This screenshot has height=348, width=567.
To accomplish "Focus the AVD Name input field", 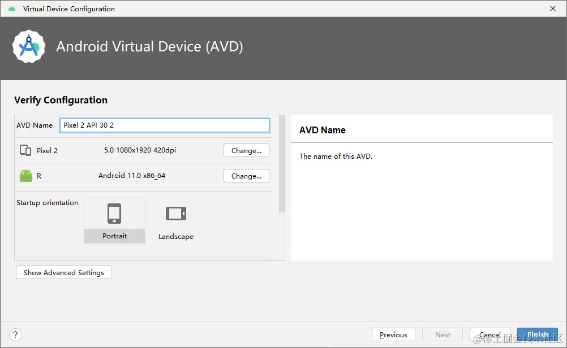I will pos(165,125).
